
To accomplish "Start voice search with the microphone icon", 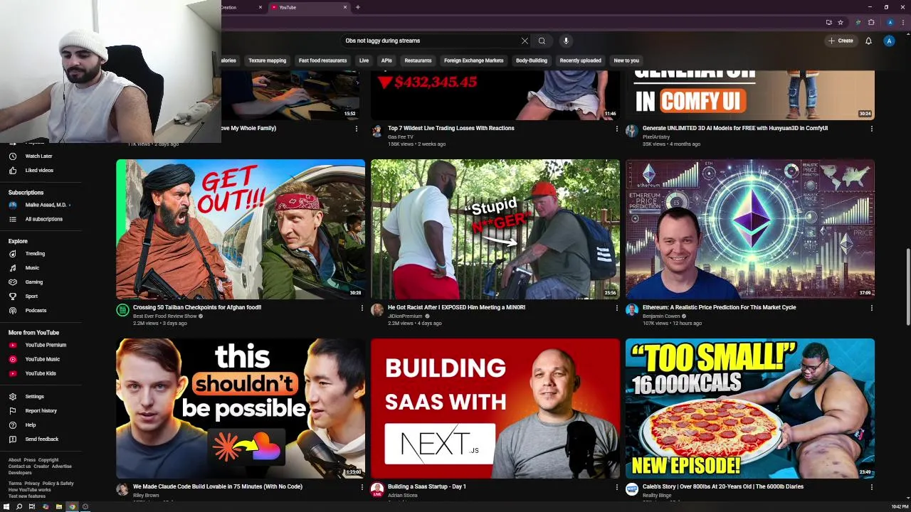I will (566, 41).
